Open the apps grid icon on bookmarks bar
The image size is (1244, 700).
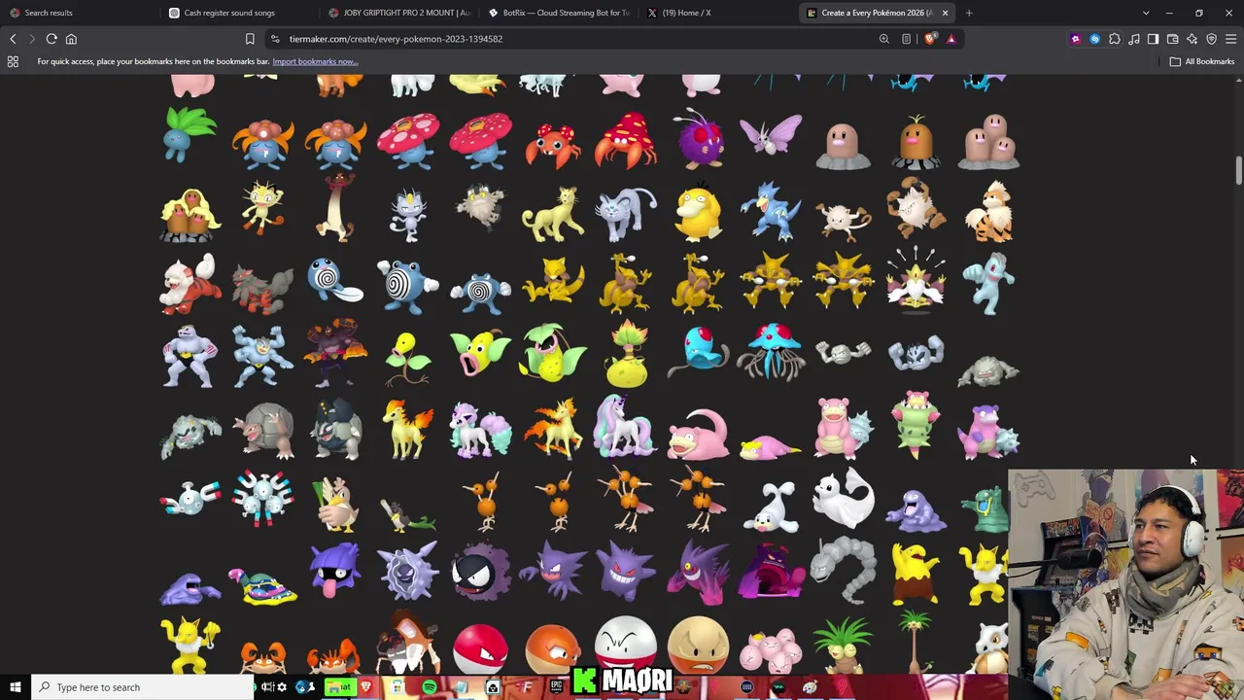click(13, 61)
